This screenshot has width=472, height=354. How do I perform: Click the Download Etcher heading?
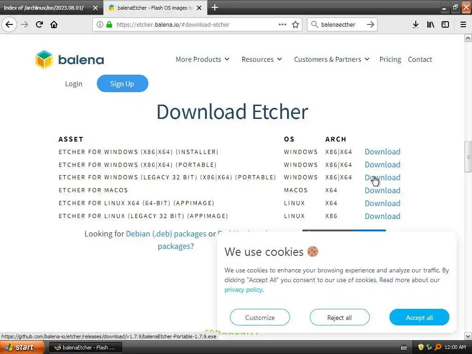(232, 112)
